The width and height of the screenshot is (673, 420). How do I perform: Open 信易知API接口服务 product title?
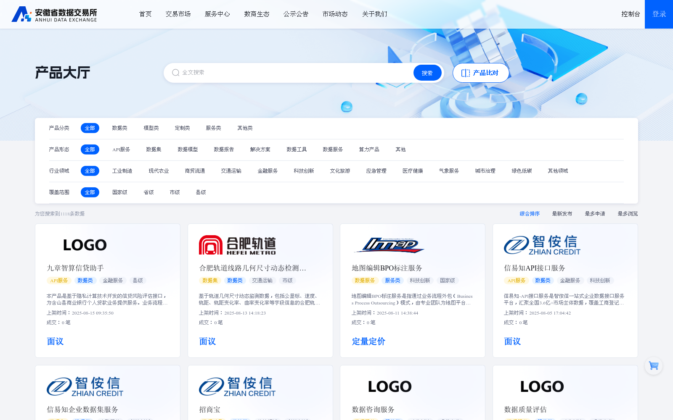(x=535, y=268)
